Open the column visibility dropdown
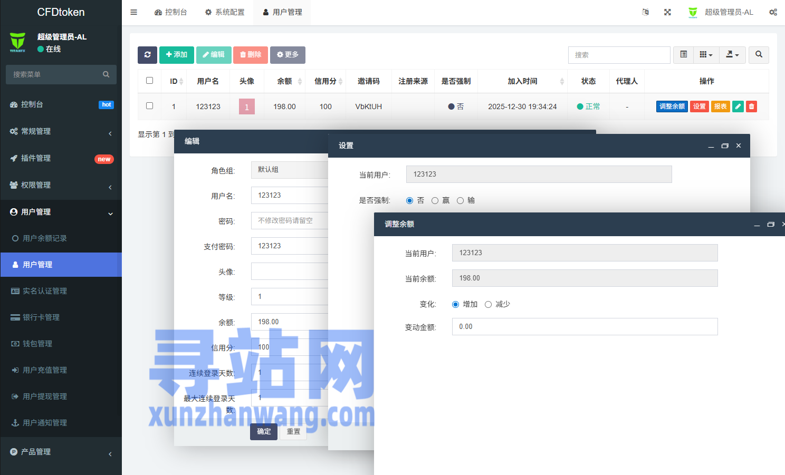The width and height of the screenshot is (785, 475). pyautogui.click(x=706, y=55)
